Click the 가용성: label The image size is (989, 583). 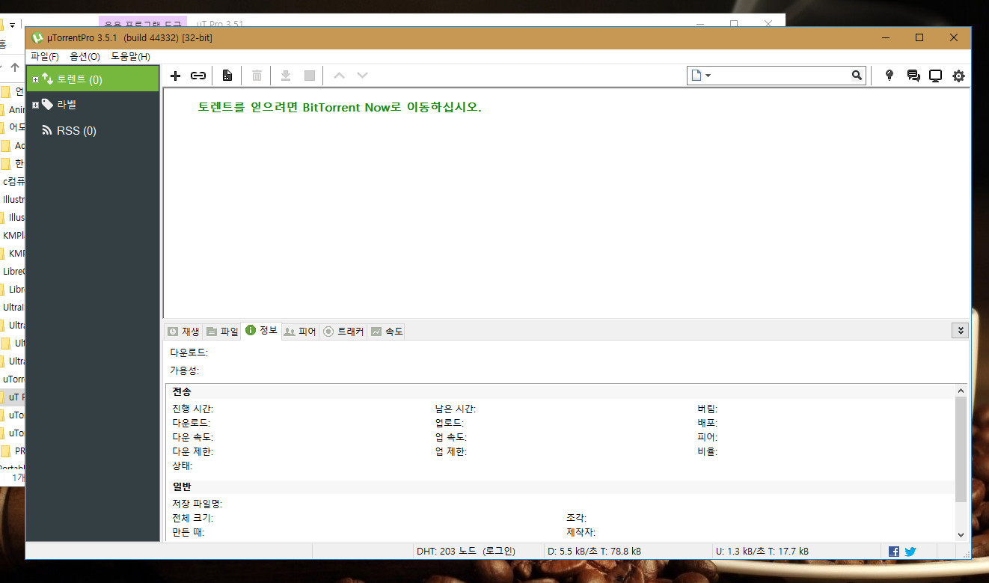click(185, 370)
